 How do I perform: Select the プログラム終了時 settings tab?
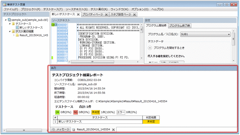coord(179,26)
